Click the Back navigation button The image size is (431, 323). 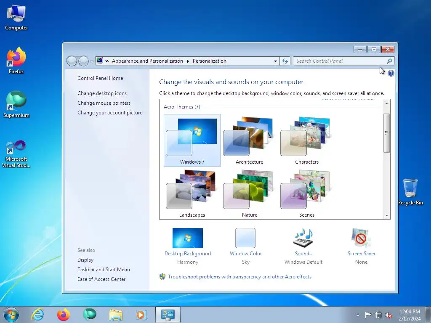(72, 61)
